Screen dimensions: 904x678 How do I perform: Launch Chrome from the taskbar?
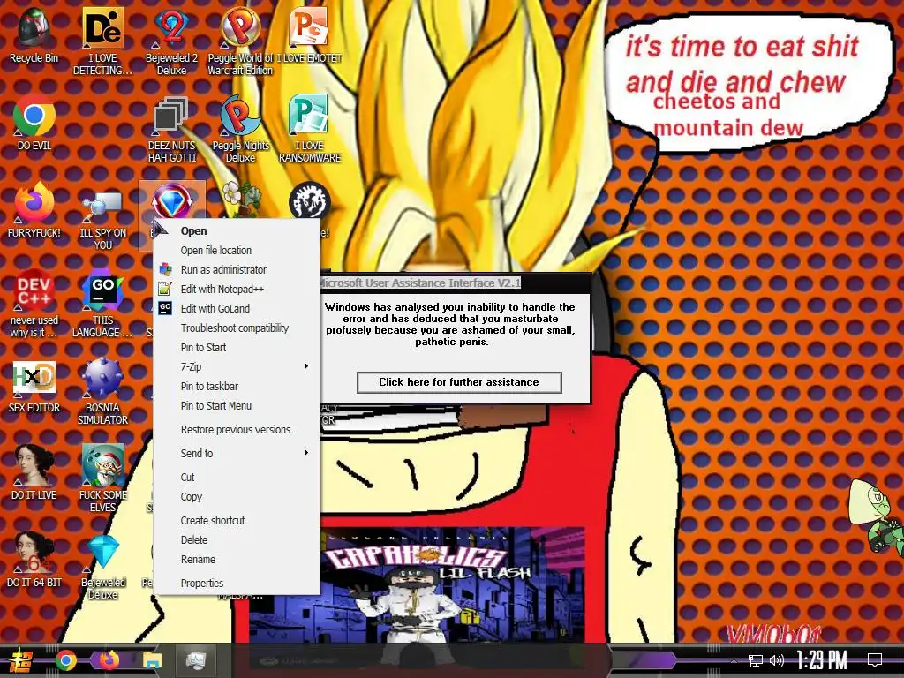point(66,660)
